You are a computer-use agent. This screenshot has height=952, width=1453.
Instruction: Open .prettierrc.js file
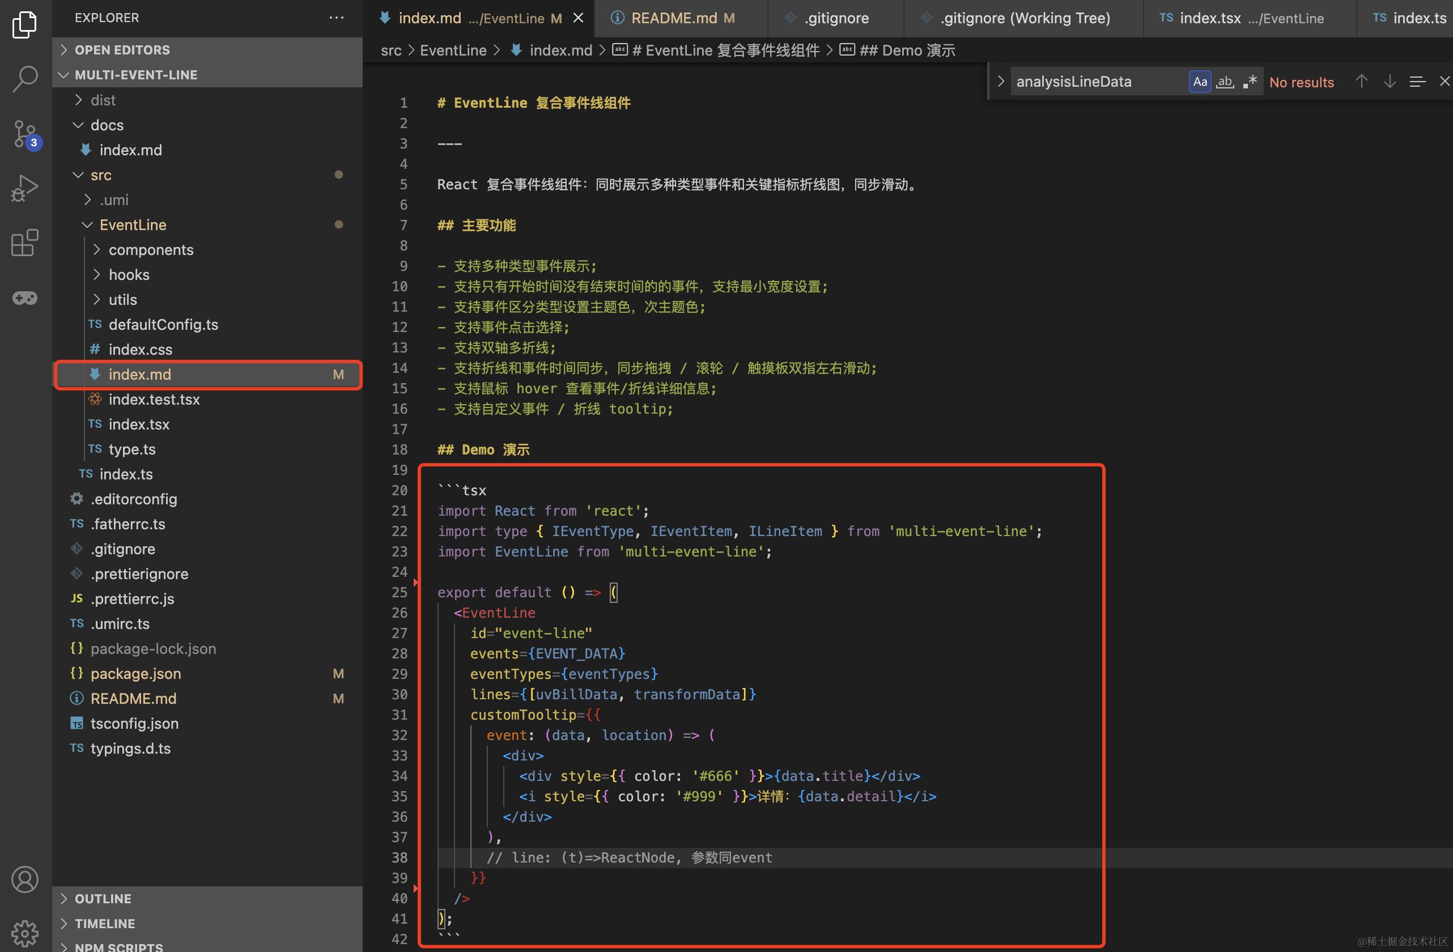tap(207, 599)
